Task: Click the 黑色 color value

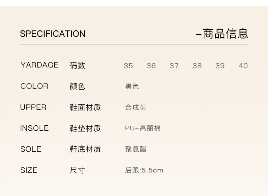Action: coord(132,86)
